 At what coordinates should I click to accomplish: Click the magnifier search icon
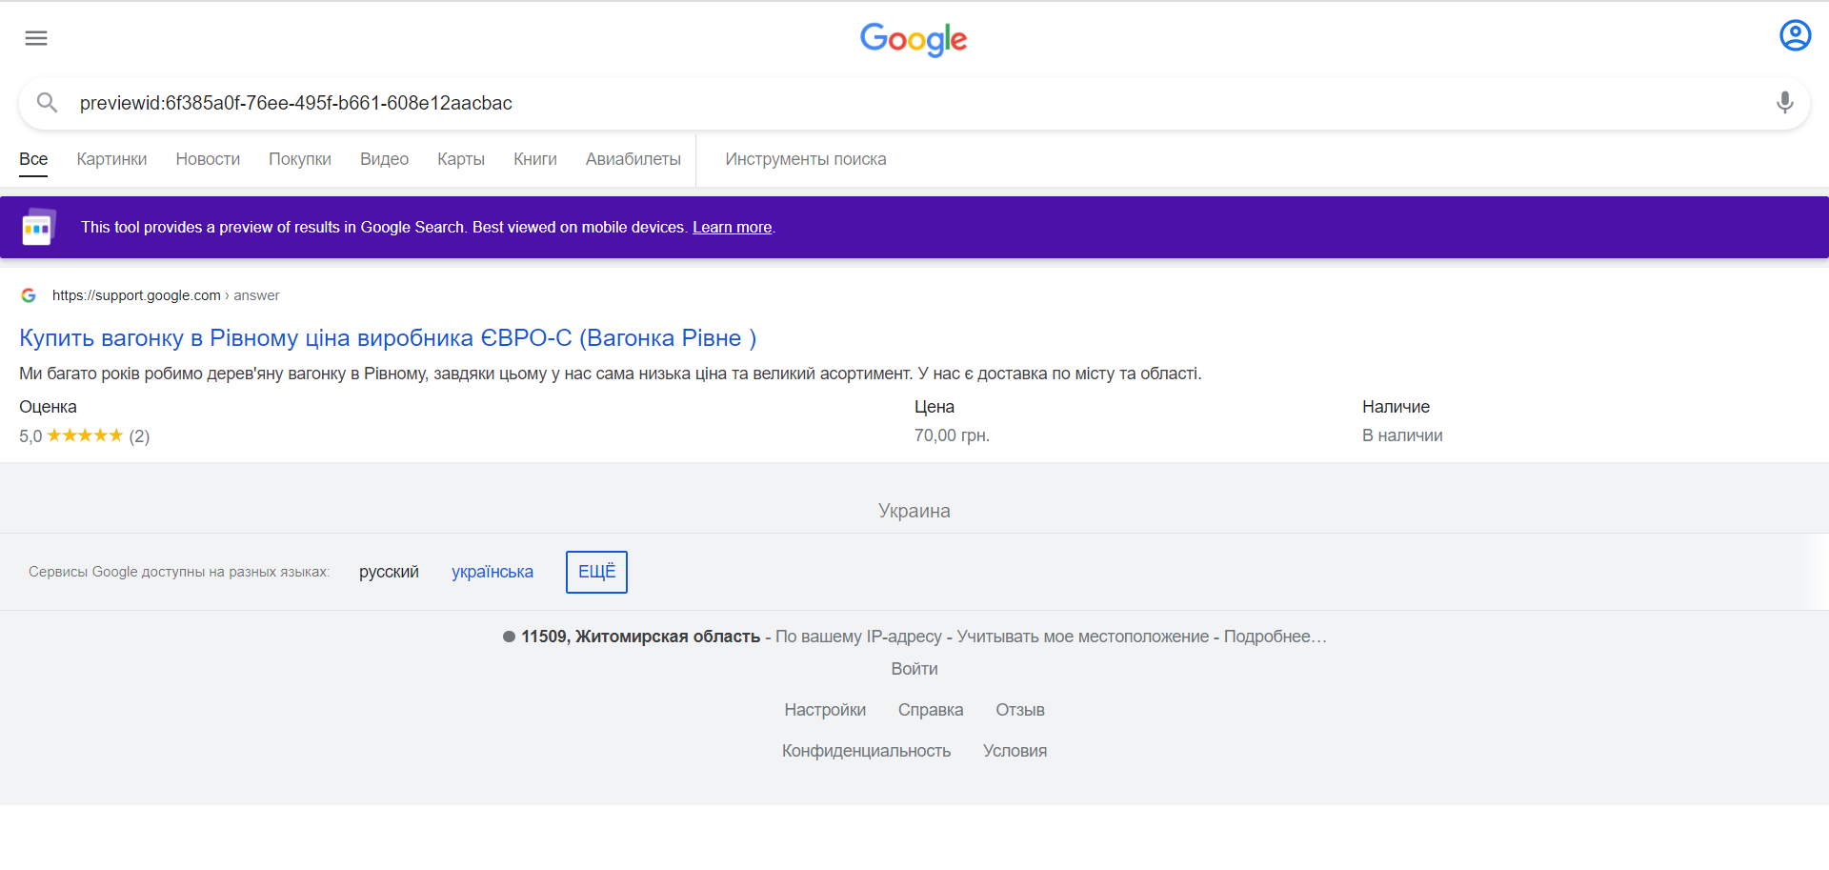pyautogui.click(x=47, y=103)
